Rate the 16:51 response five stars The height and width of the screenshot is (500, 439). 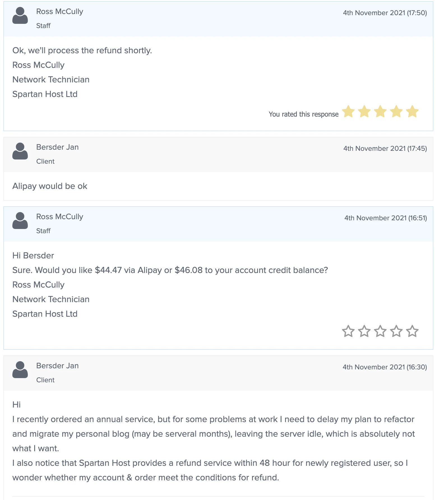[x=413, y=331]
